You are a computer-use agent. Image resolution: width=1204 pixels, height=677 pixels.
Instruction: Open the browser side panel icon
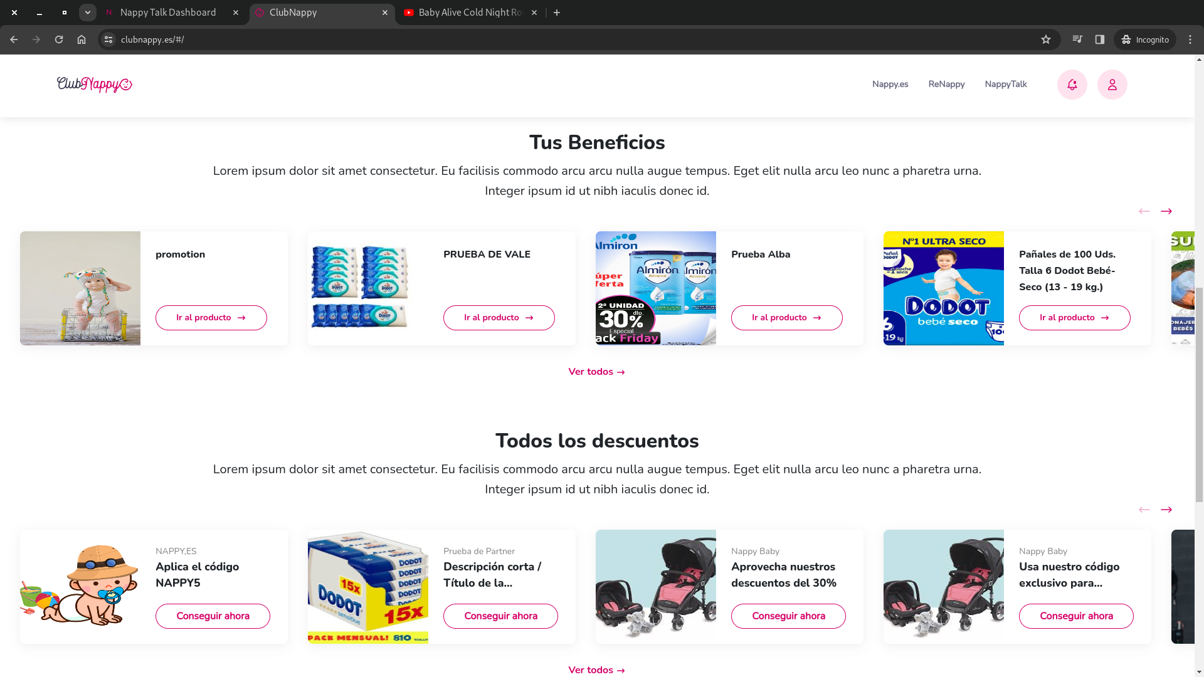(1099, 39)
